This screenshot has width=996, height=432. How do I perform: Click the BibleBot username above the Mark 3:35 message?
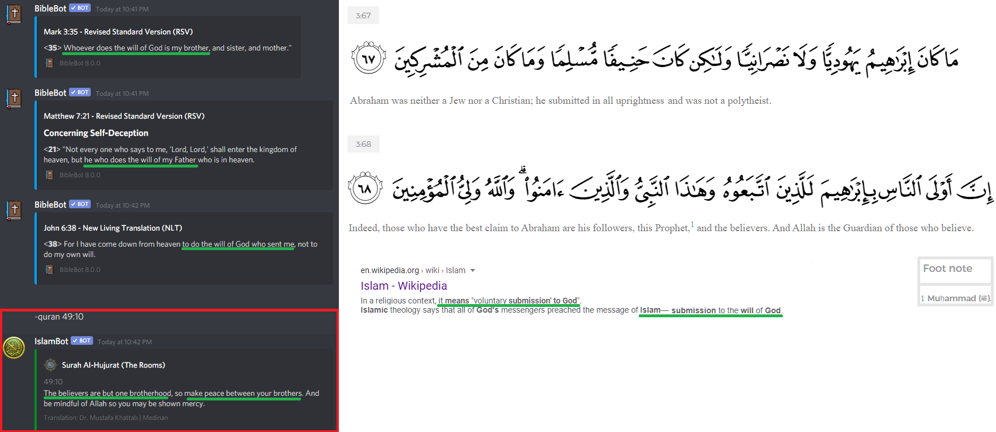click(51, 9)
